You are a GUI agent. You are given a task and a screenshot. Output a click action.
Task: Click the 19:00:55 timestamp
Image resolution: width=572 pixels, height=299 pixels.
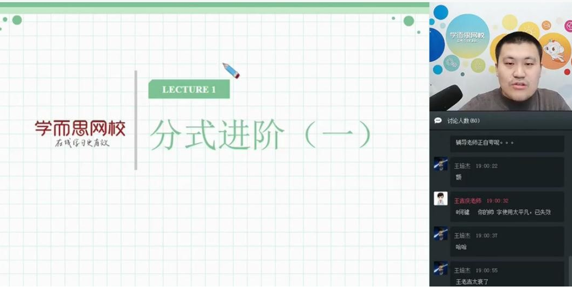point(486,271)
